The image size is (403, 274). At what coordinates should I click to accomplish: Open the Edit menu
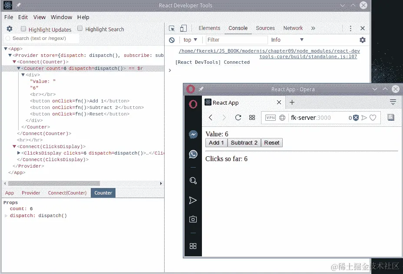(x=23, y=17)
